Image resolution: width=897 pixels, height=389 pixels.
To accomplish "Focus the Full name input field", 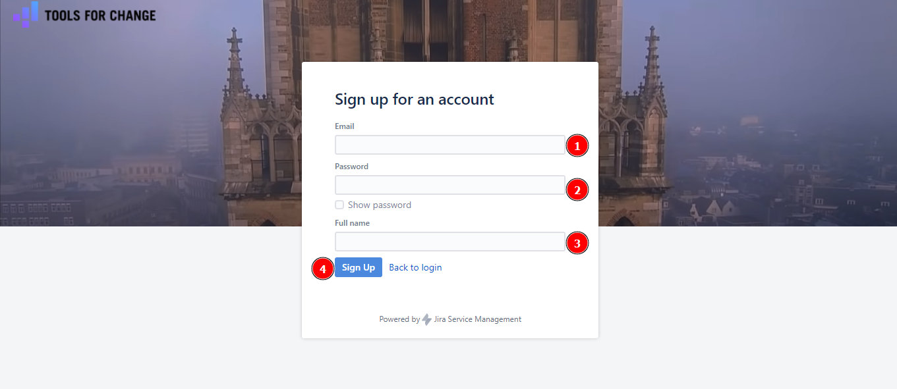I will tap(449, 242).
